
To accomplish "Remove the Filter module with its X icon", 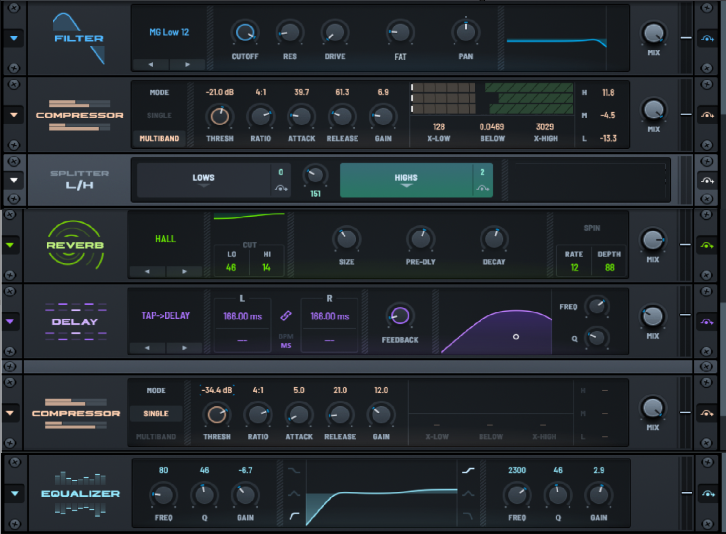I will (14, 8).
